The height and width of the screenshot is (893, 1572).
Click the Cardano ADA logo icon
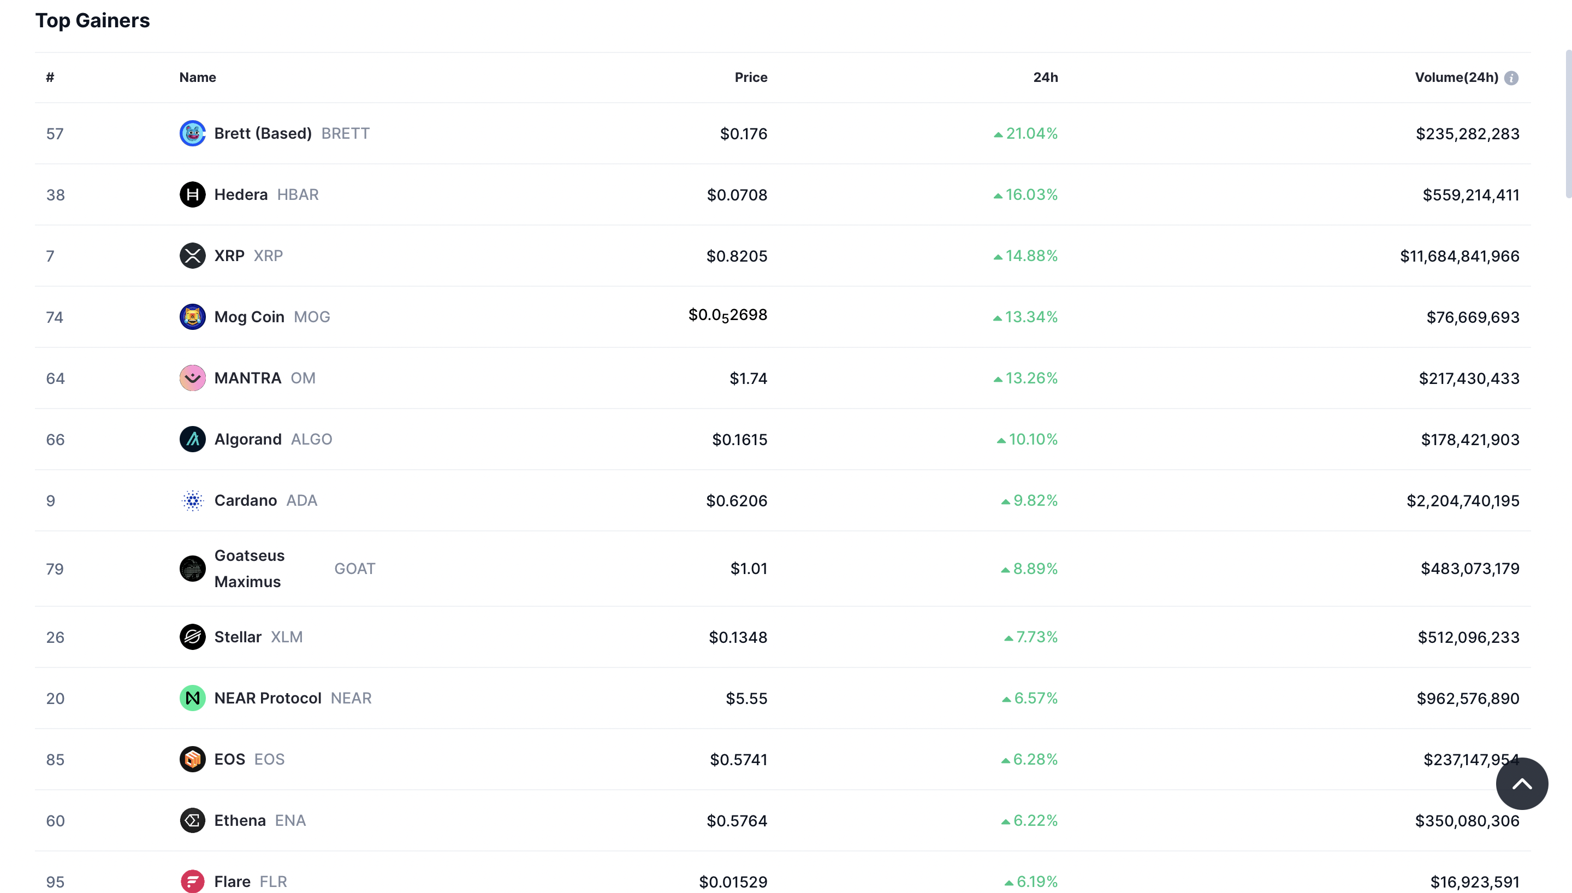[x=193, y=500]
